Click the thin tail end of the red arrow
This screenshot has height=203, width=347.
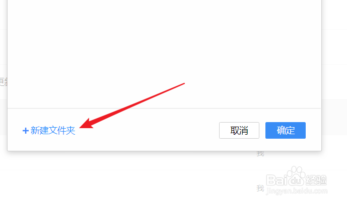click(x=183, y=84)
